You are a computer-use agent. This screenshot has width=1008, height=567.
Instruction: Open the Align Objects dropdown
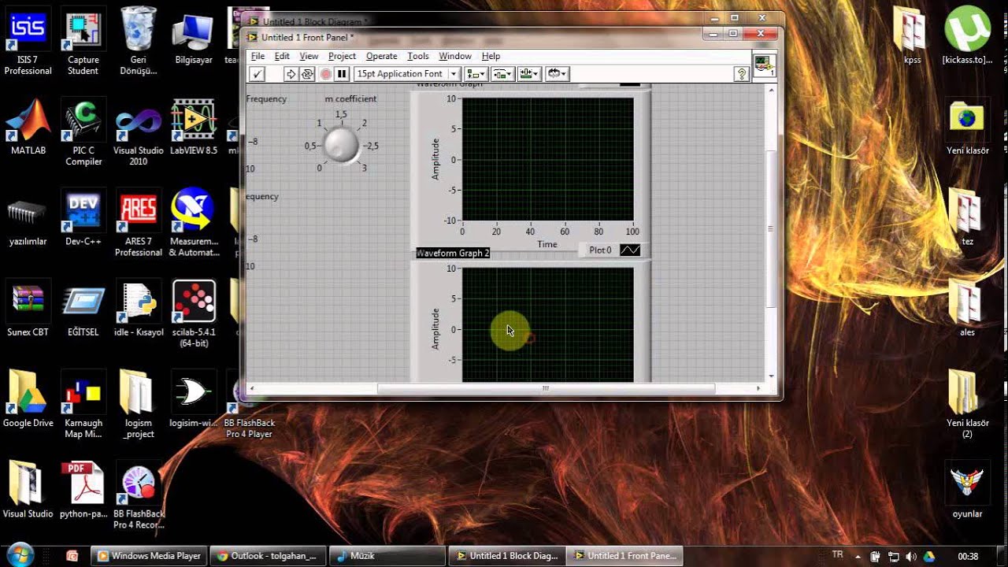tap(476, 74)
